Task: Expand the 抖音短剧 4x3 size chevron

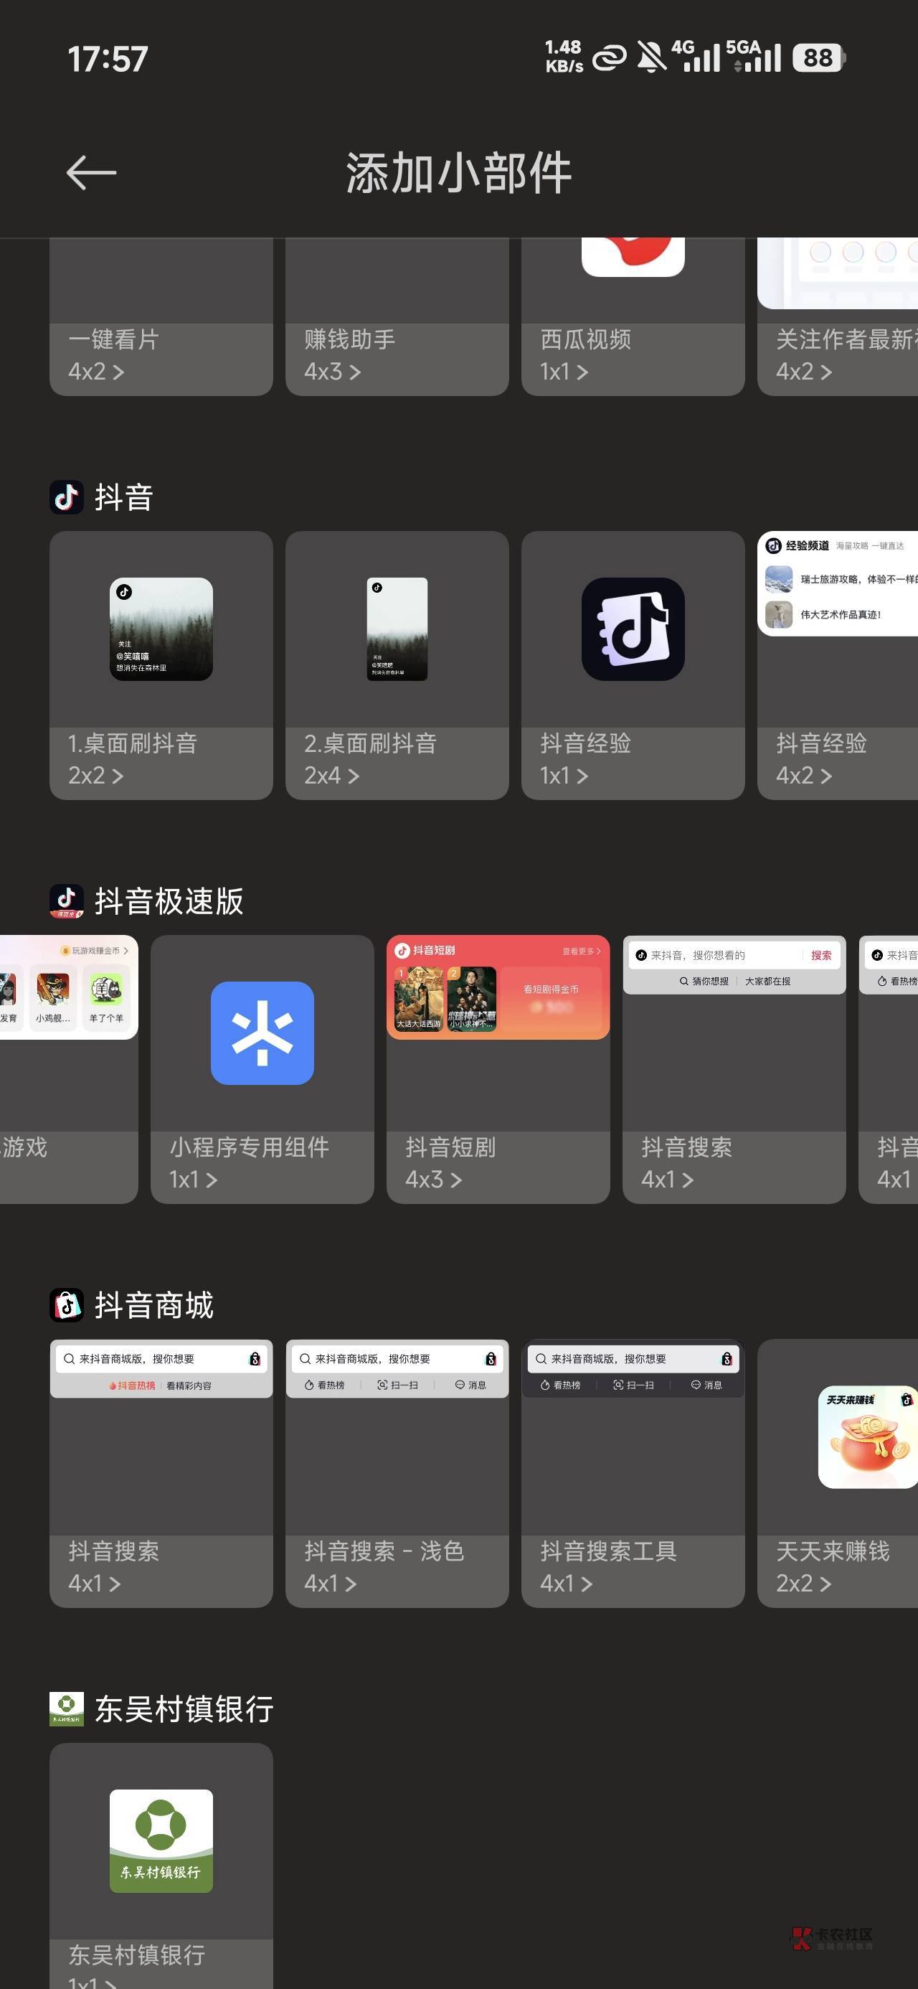Action: (455, 1180)
